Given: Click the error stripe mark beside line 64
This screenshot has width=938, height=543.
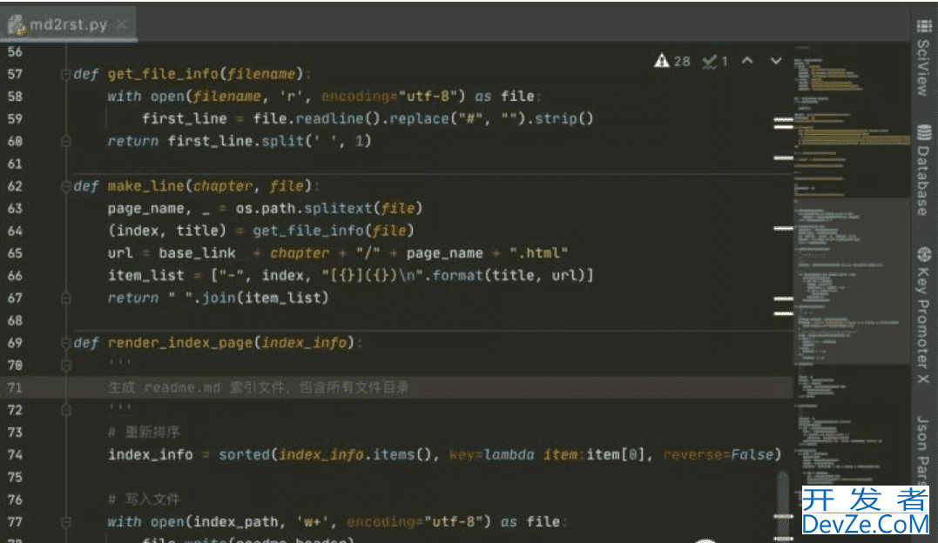Looking at the screenshot, I should 783,229.
